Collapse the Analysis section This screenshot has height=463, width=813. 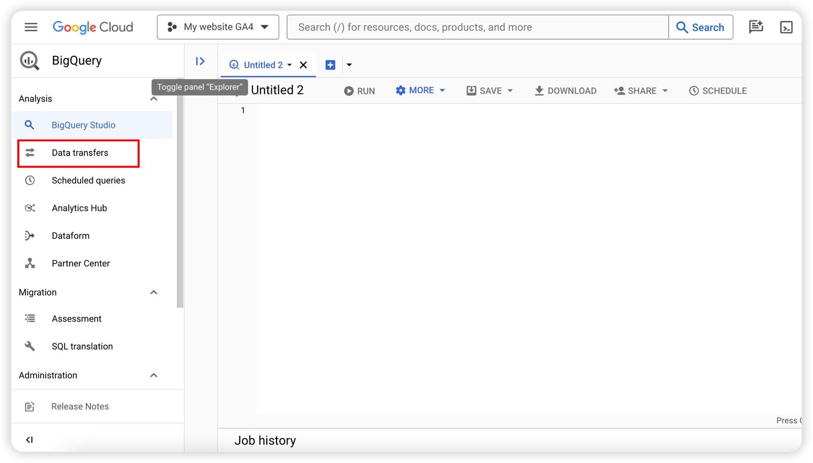pyautogui.click(x=153, y=99)
